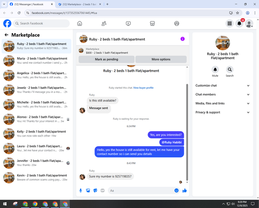Open the Marketplace storefront icon
The width and height of the screenshot is (259, 208).
tap(152, 23)
